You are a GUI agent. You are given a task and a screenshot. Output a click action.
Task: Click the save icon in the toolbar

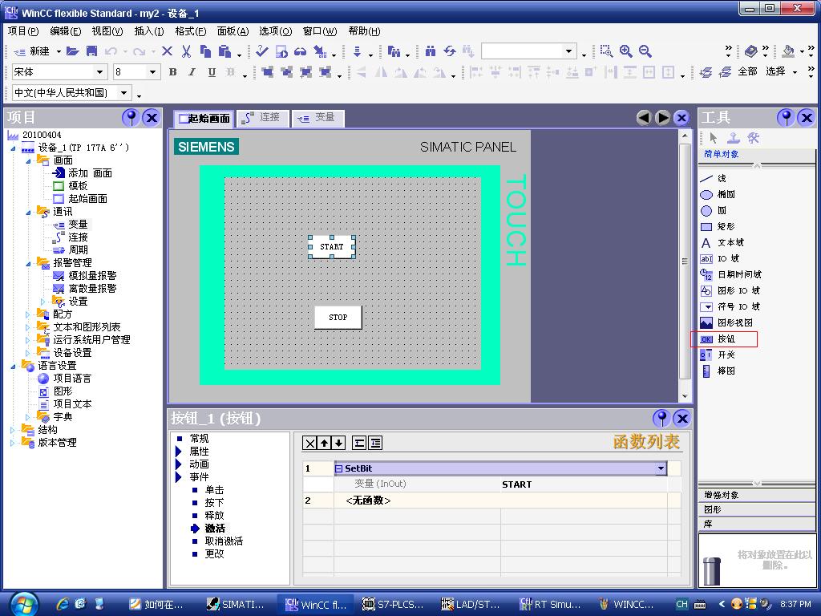pos(91,51)
